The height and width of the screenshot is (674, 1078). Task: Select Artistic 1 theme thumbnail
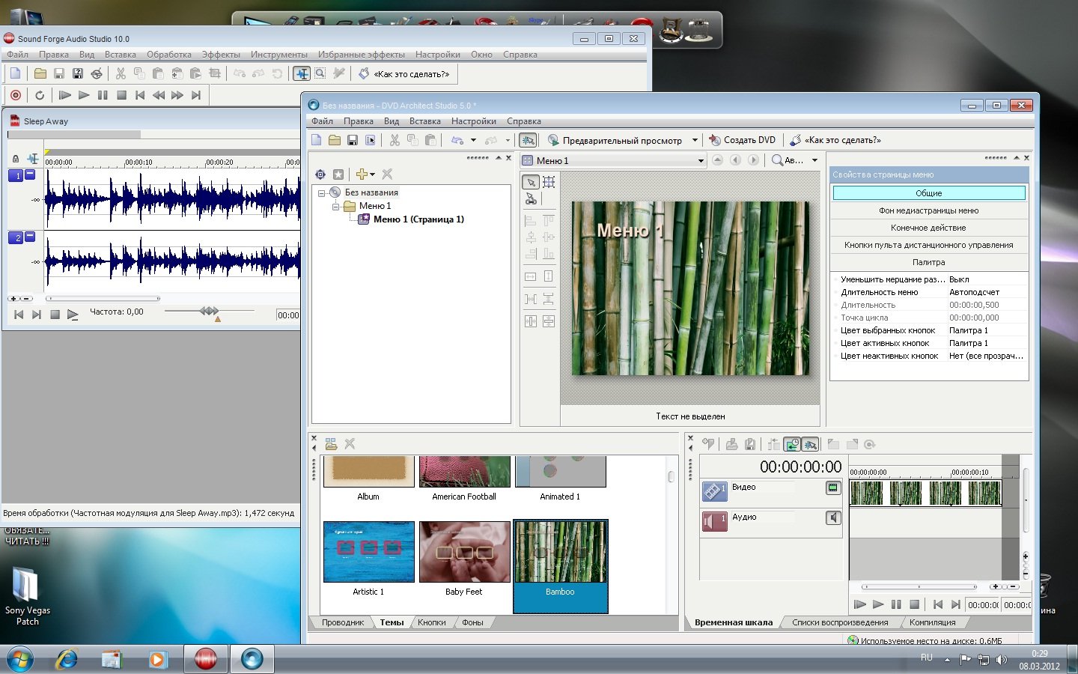click(368, 553)
